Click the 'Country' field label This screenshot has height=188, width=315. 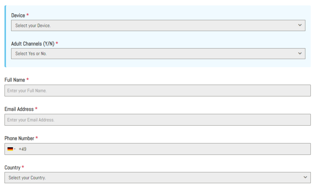[12, 167]
